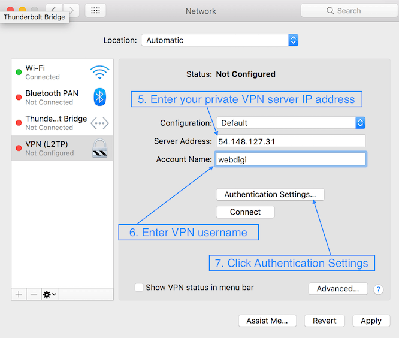Select VPN (L2TP) service in list
The image size is (399, 338).
[54, 148]
